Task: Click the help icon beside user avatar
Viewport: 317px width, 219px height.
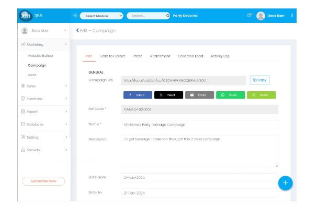Action: (249, 16)
